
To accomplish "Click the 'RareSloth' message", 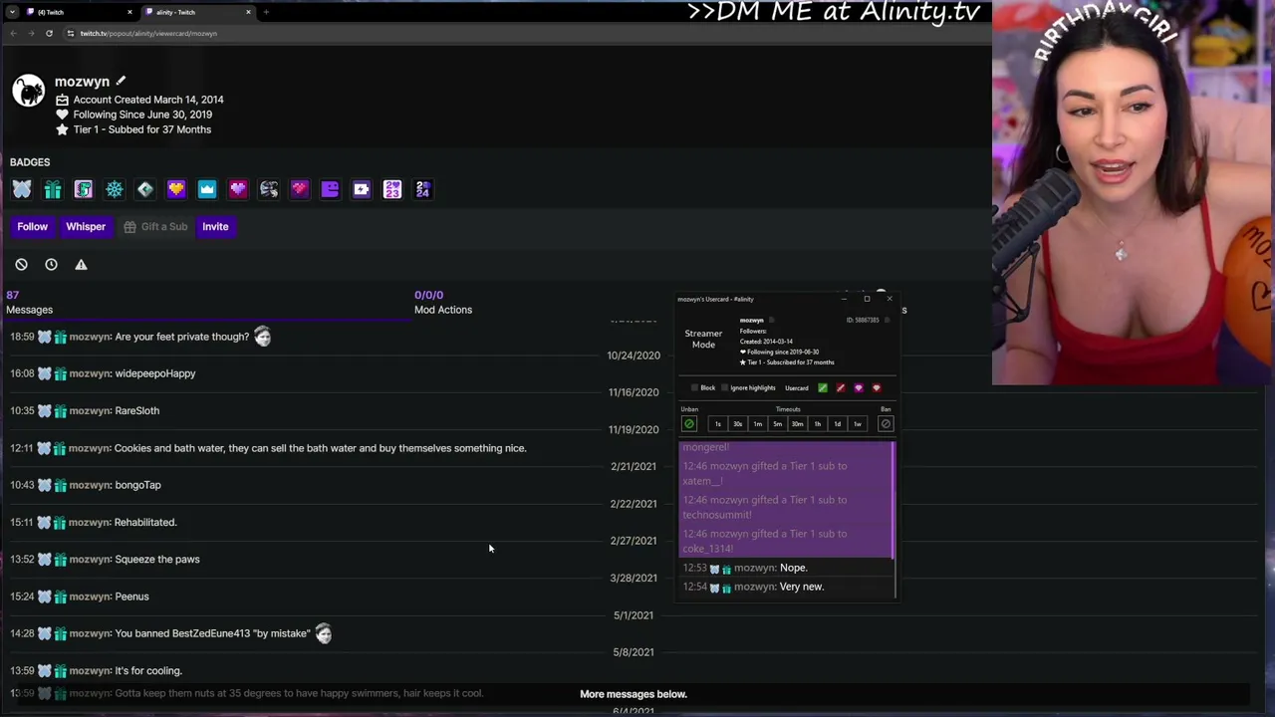I will click(136, 410).
